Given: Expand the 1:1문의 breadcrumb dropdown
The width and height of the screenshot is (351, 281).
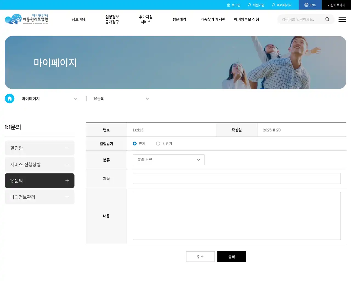Looking at the screenshot, I should (148, 98).
